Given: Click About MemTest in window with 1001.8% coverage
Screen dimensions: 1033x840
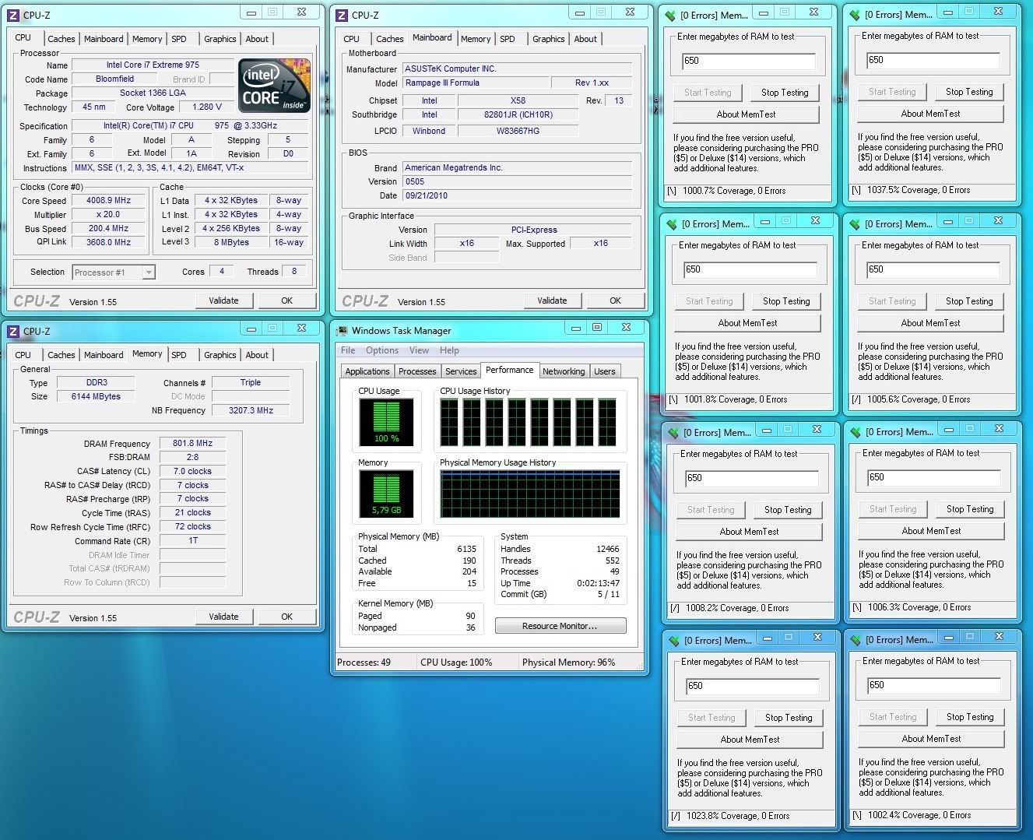Looking at the screenshot, I should (747, 323).
